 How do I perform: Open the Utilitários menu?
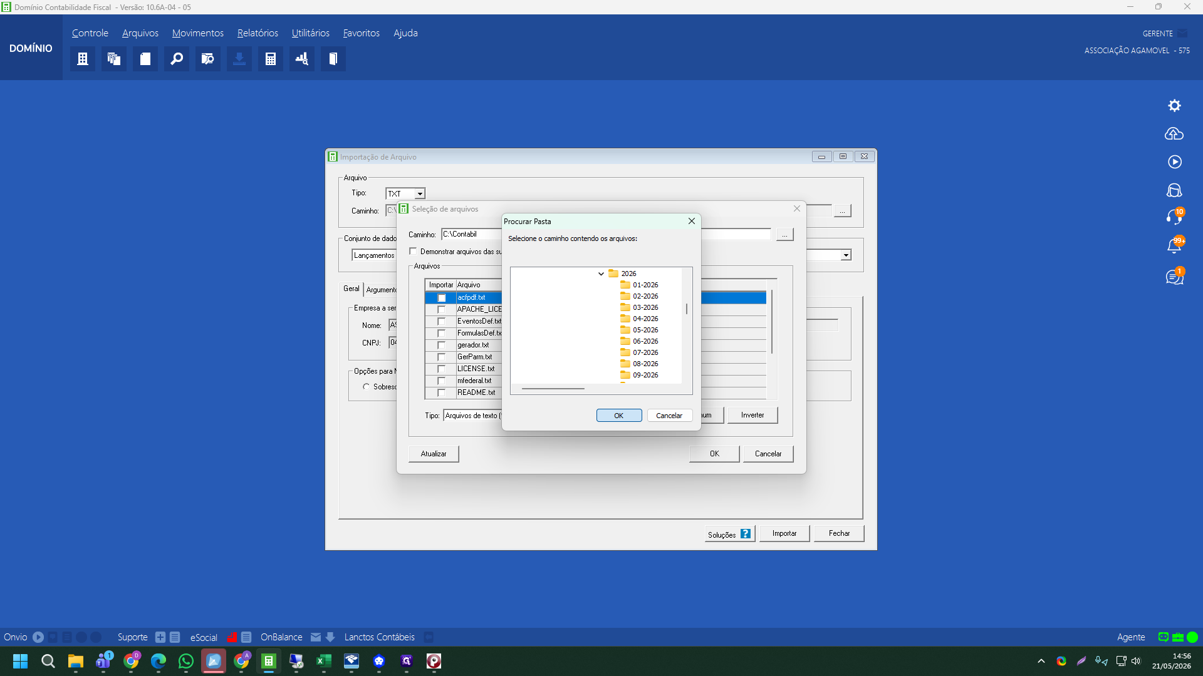[x=311, y=33]
